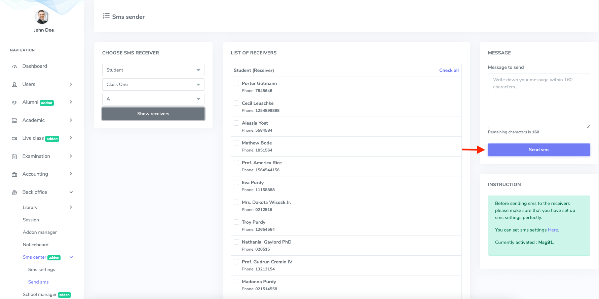Viewport: 599px width, 299px height.
Task: Click the Alumni graduation cap icon
Action: click(x=14, y=102)
